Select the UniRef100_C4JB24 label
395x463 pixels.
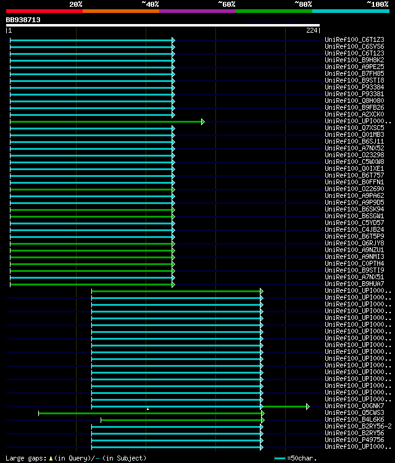point(354,230)
